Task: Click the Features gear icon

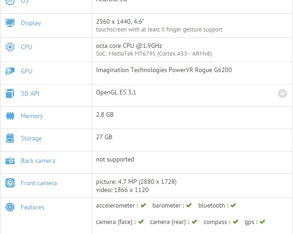Action: [10, 208]
